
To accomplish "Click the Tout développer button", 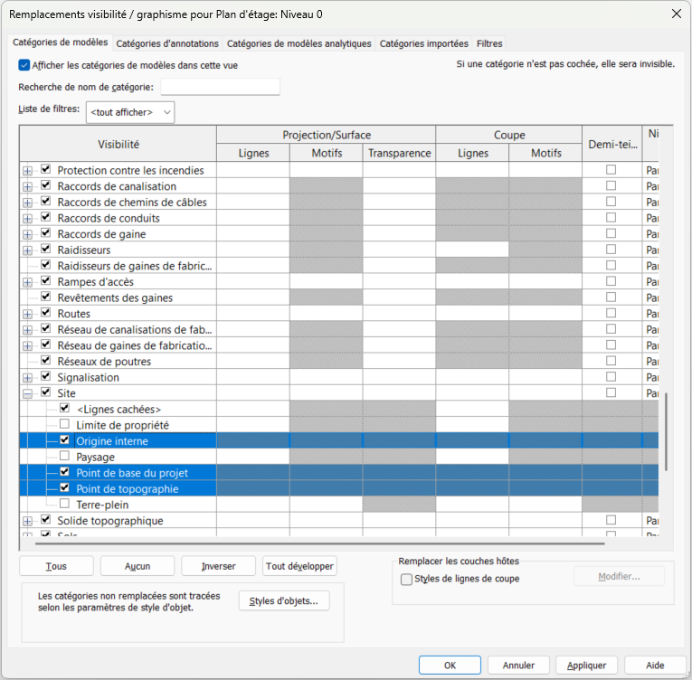I will click(x=299, y=566).
